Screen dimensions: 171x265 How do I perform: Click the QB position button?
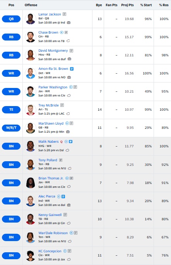[11, 19]
